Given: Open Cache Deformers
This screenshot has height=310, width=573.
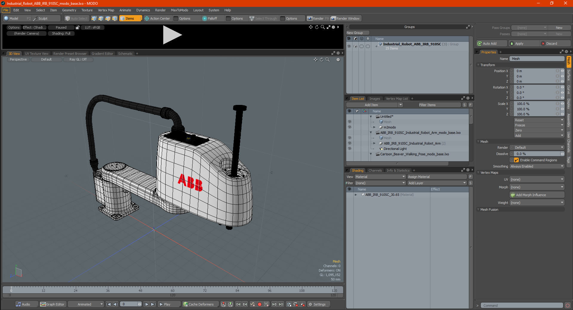Looking at the screenshot, I should [201, 304].
